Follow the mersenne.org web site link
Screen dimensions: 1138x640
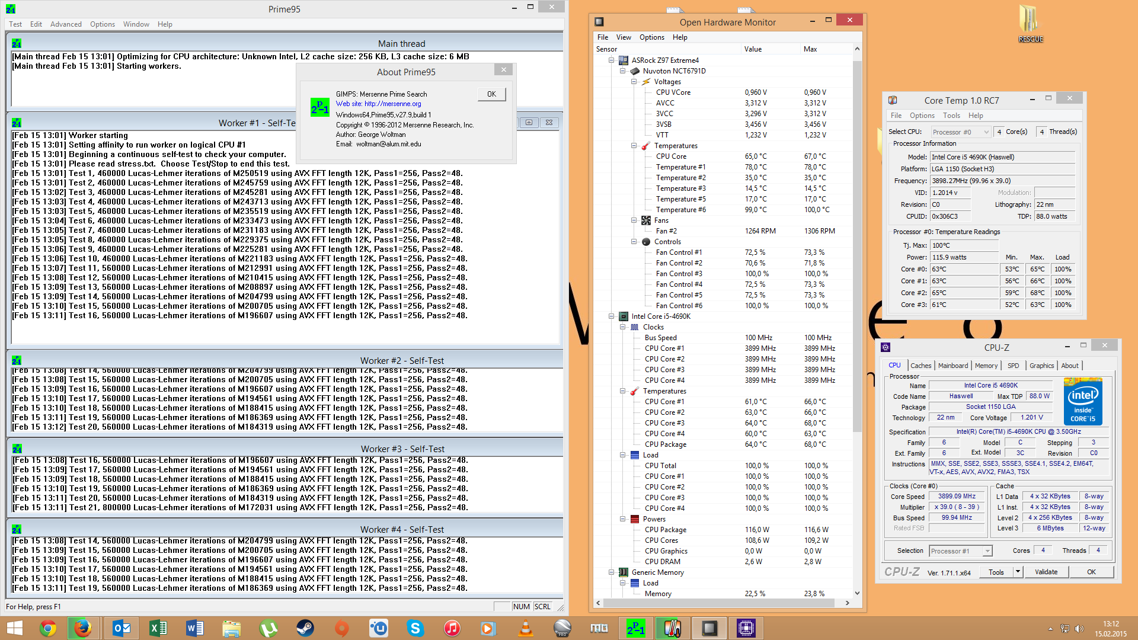[392, 104]
